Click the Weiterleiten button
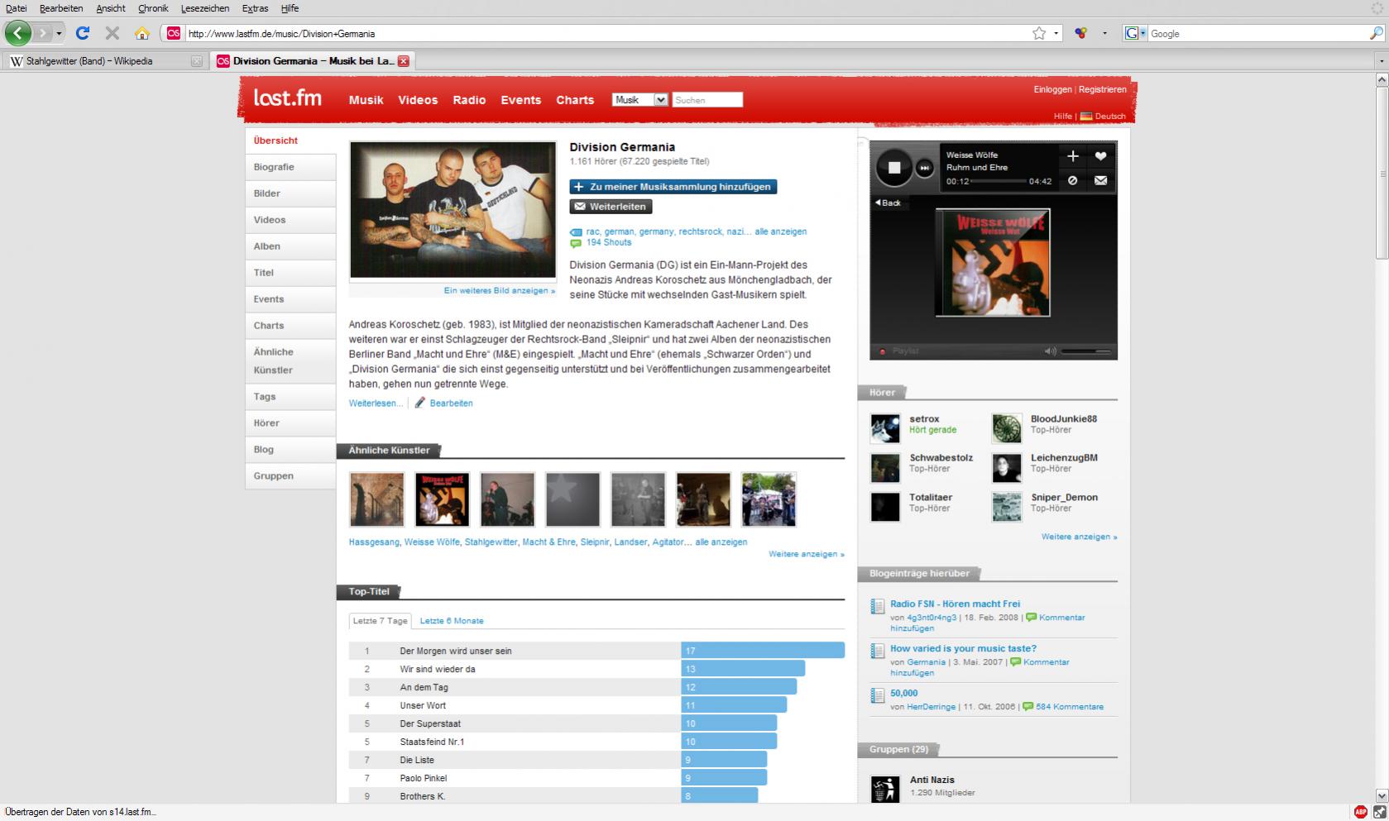Screen dimensions: 1389x821 pos(611,207)
